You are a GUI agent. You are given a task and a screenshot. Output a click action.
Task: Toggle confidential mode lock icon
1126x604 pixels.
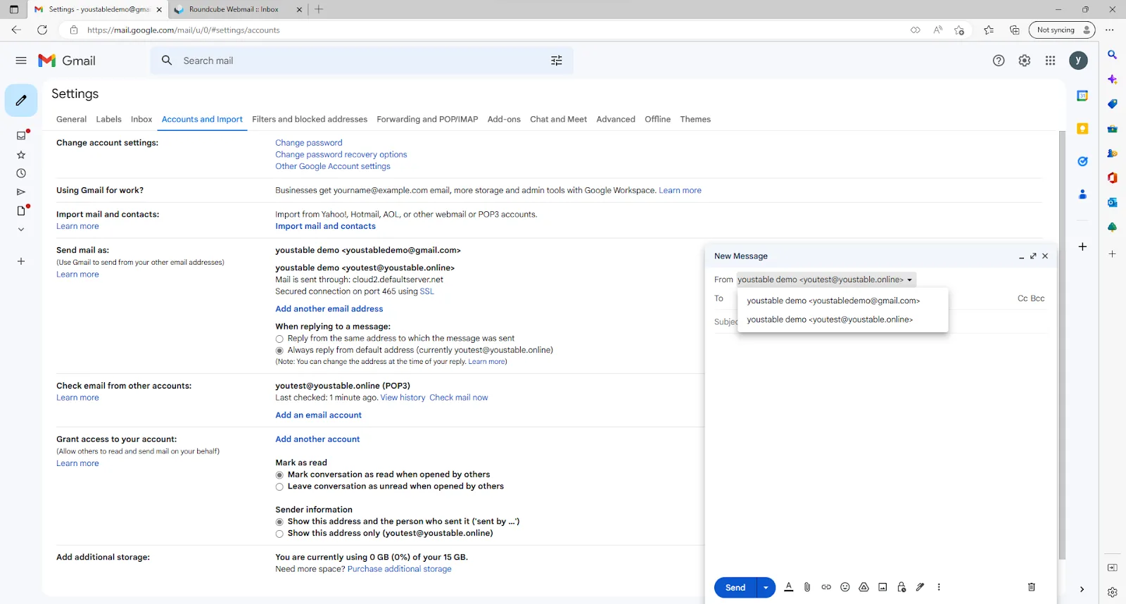click(902, 587)
